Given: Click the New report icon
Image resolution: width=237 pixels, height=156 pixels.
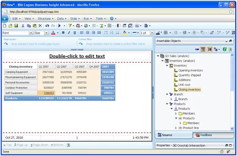Looking at the screenshot, I should point(5,26).
